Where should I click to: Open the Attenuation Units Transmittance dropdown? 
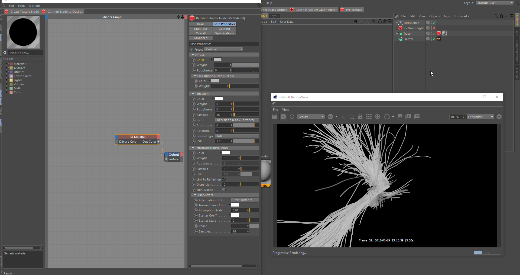pyautogui.click(x=245, y=200)
